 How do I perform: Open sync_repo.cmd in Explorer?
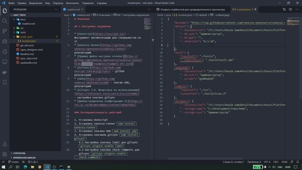[x=28, y=59]
